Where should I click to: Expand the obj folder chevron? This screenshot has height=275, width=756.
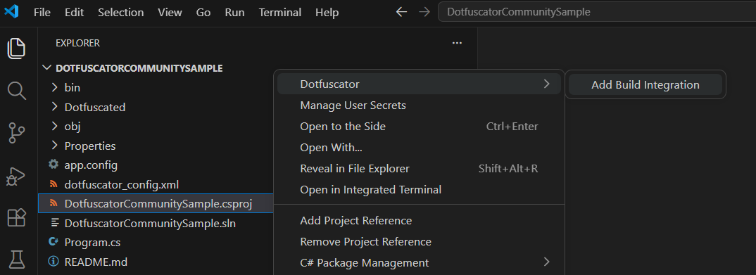54,126
